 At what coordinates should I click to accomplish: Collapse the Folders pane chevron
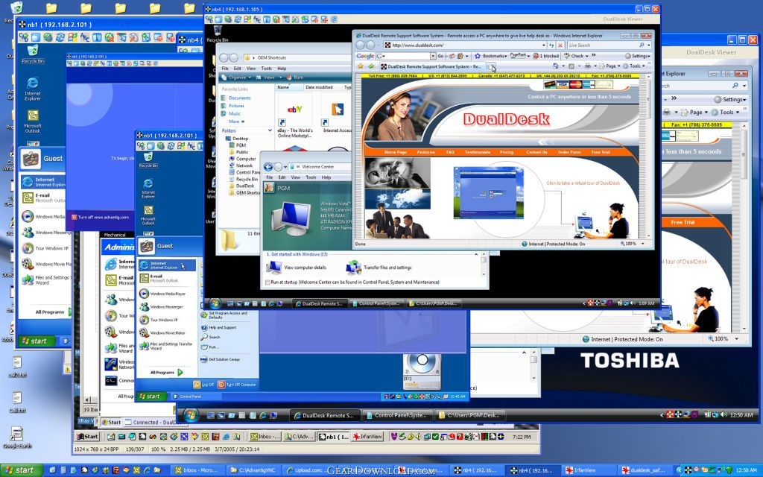click(x=269, y=130)
